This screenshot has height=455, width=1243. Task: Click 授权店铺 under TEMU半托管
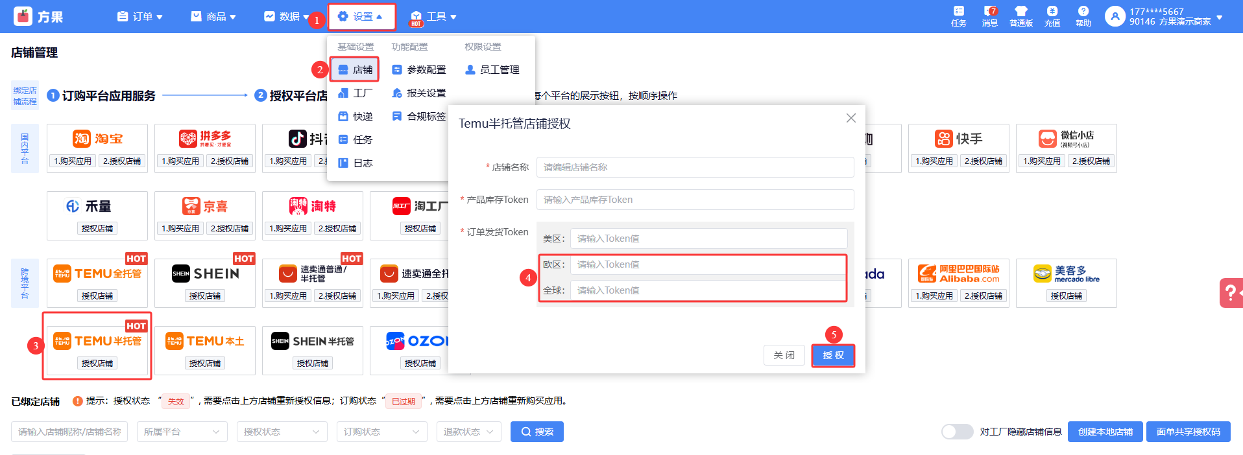(x=97, y=363)
